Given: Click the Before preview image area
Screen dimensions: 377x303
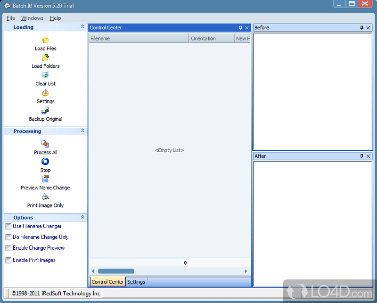Looking at the screenshot, I should [x=312, y=91].
